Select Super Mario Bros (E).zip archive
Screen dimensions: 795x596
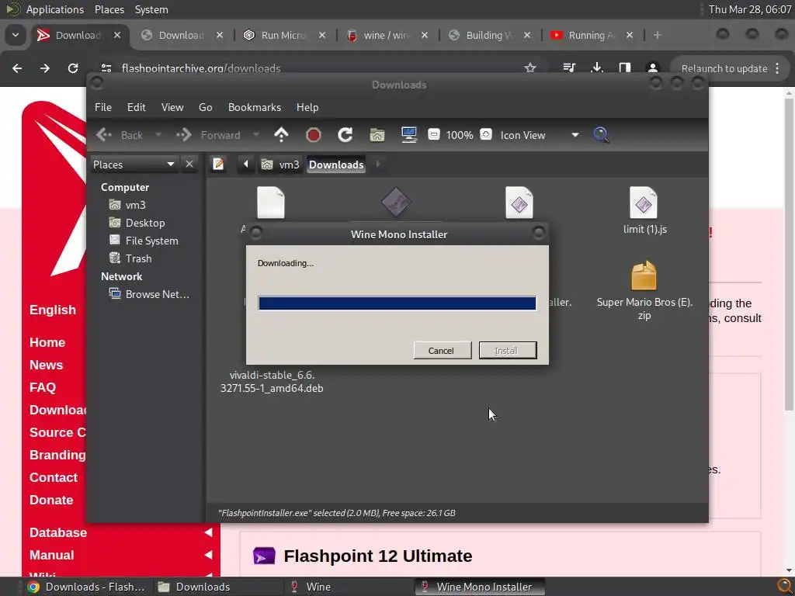pos(644,290)
